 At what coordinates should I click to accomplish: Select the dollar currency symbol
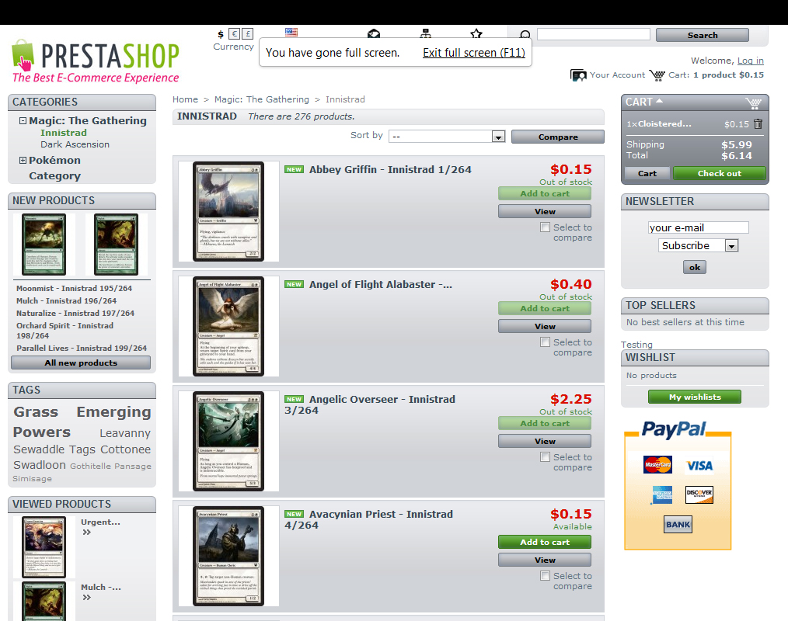point(221,34)
